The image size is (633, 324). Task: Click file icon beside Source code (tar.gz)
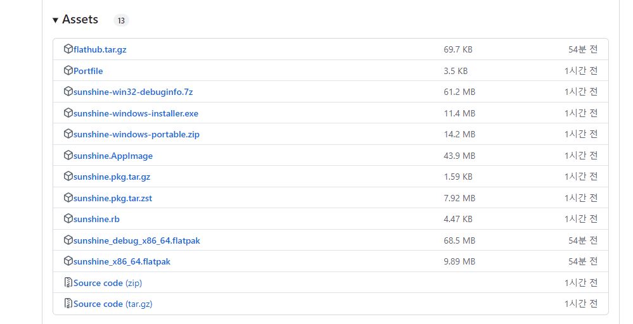(x=68, y=304)
